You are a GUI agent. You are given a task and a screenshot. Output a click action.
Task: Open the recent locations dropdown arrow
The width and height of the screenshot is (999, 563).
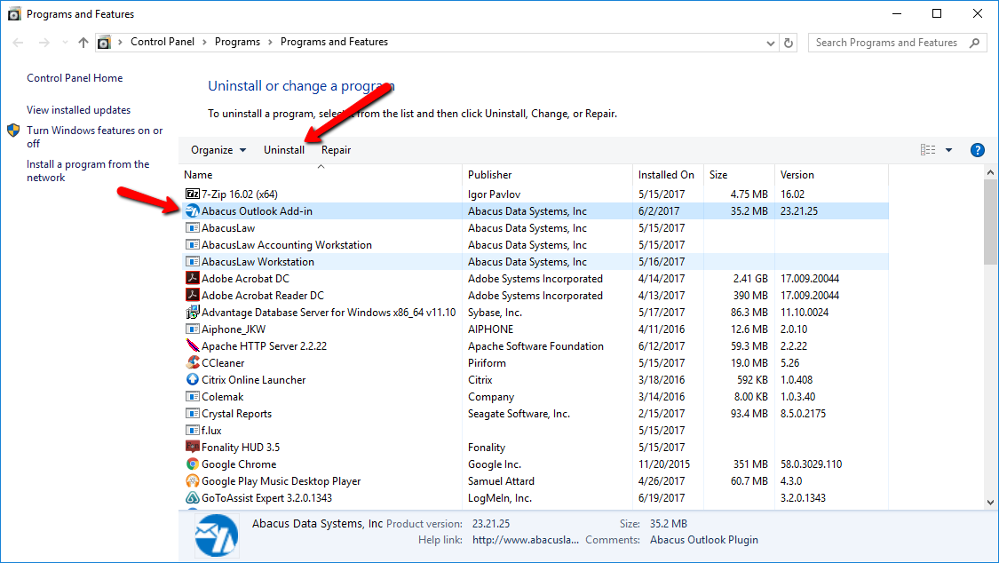coord(65,43)
